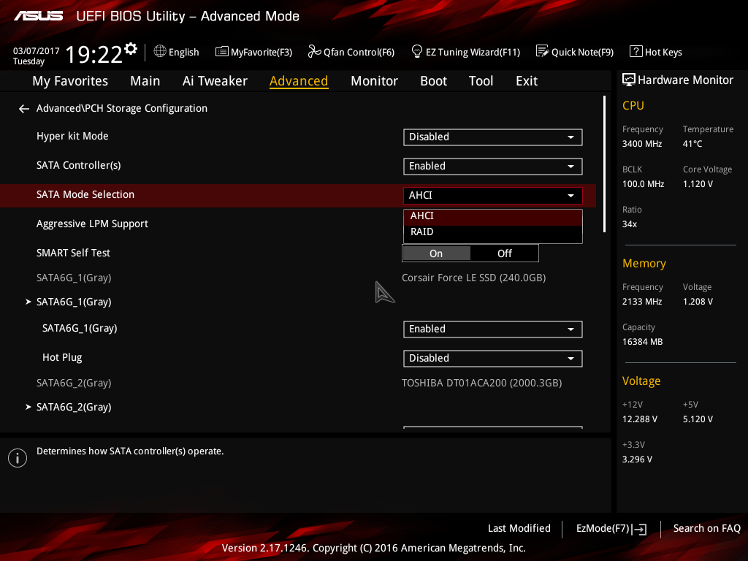Go back using the left arrow icon
This screenshot has width=748, height=561.
(x=24, y=109)
